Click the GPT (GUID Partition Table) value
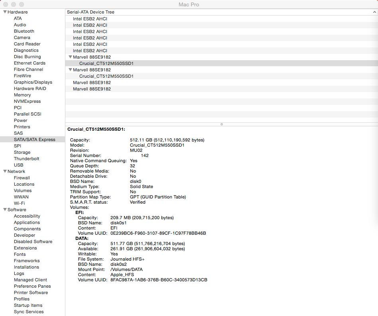This screenshot has height=316, width=378. (x=158, y=197)
